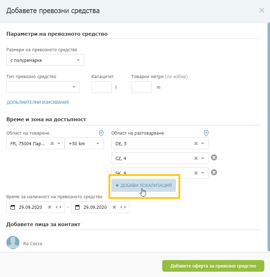Viewport: 270px width, 277px height.
Task: Click '+ ДОБАВИ ЛОКАЛИЗАЦИЯ' button
Action: [x=143, y=185]
